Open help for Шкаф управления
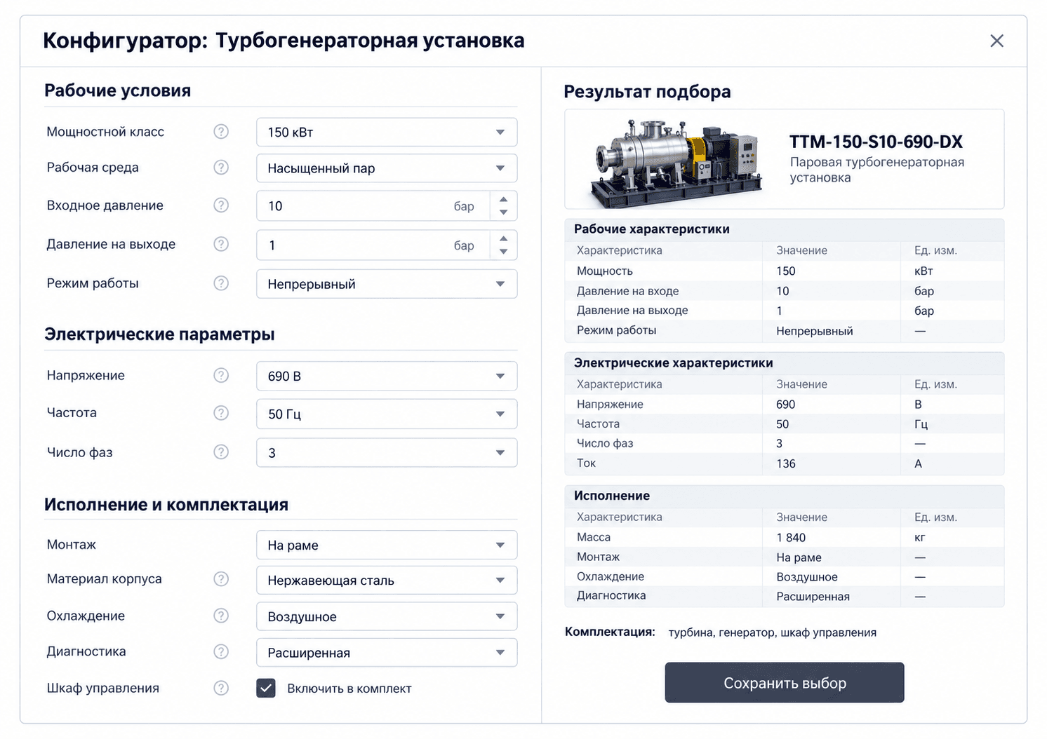The height and width of the screenshot is (739, 1047). [221, 688]
